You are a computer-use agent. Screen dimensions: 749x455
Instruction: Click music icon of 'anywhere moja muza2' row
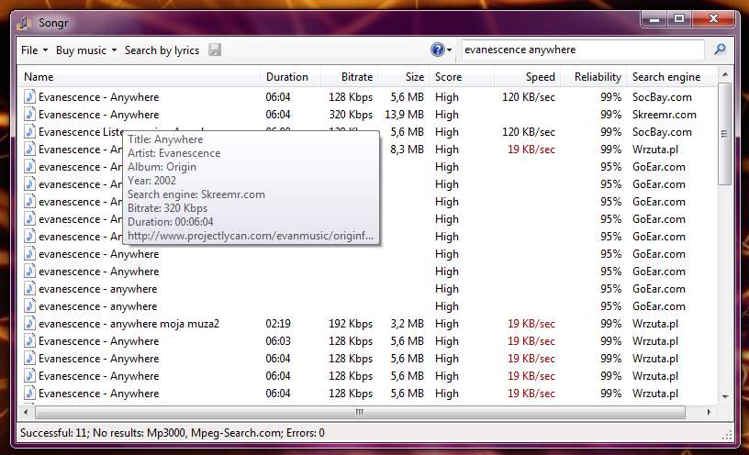pos(29,324)
